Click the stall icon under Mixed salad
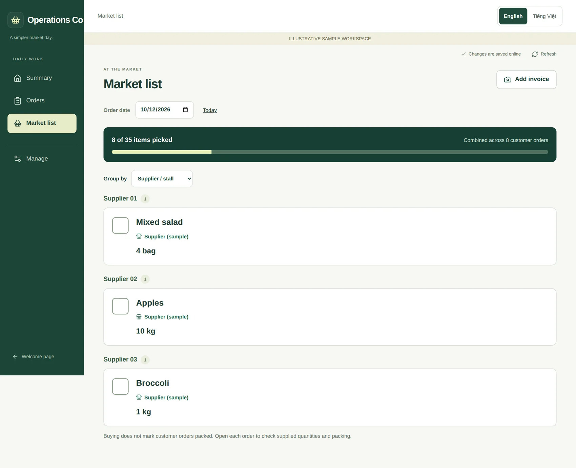Screen dimensions: 576x468 coord(139,236)
